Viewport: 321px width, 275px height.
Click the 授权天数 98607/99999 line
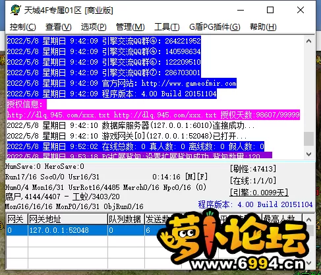click(154, 115)
